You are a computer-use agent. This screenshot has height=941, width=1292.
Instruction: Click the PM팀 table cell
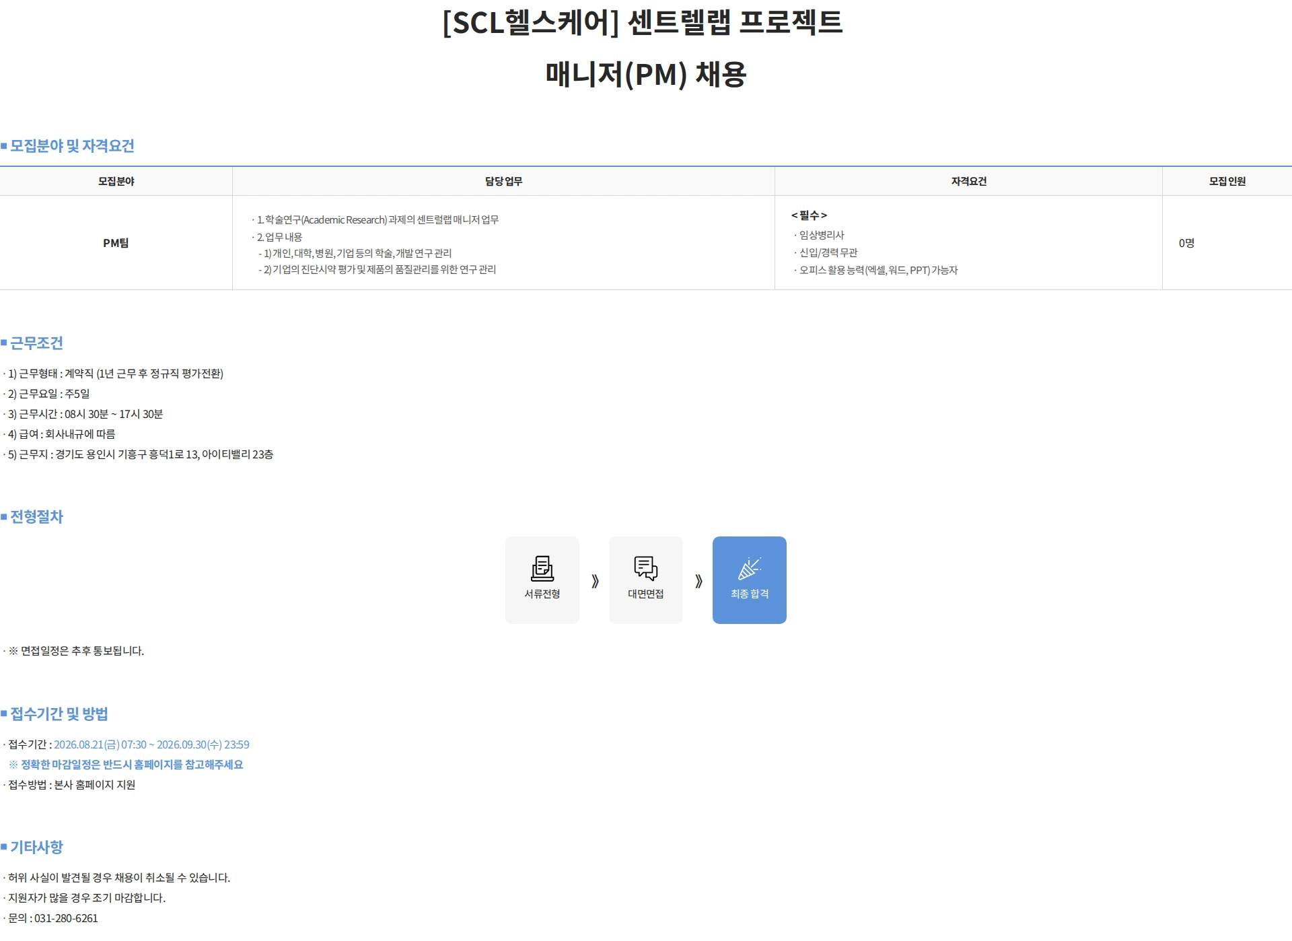tap(116, 243)
